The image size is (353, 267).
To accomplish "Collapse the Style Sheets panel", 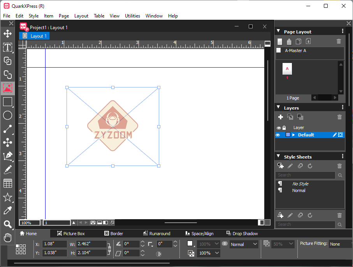I will [279, 156].
